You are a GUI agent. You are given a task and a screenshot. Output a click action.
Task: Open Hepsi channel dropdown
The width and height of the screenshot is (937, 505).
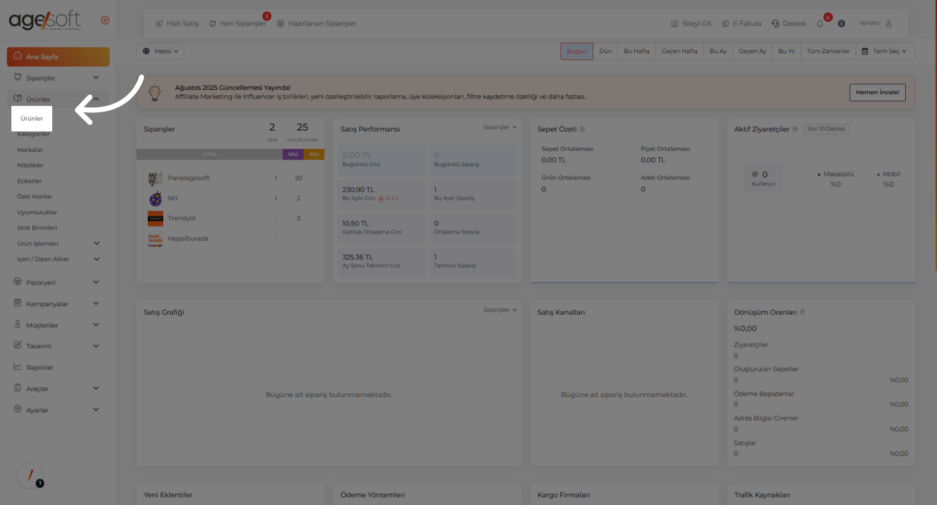(x=160, y=51)
